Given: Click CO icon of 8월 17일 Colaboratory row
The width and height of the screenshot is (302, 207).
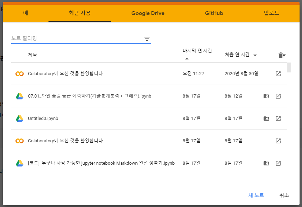Looking at the screenshot, I should coord(20,141).
